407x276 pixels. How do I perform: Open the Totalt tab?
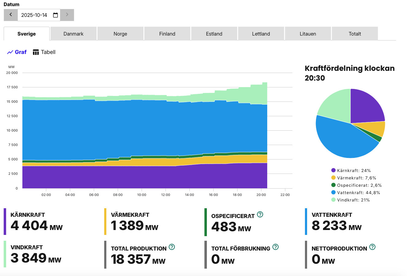[355, 34]
